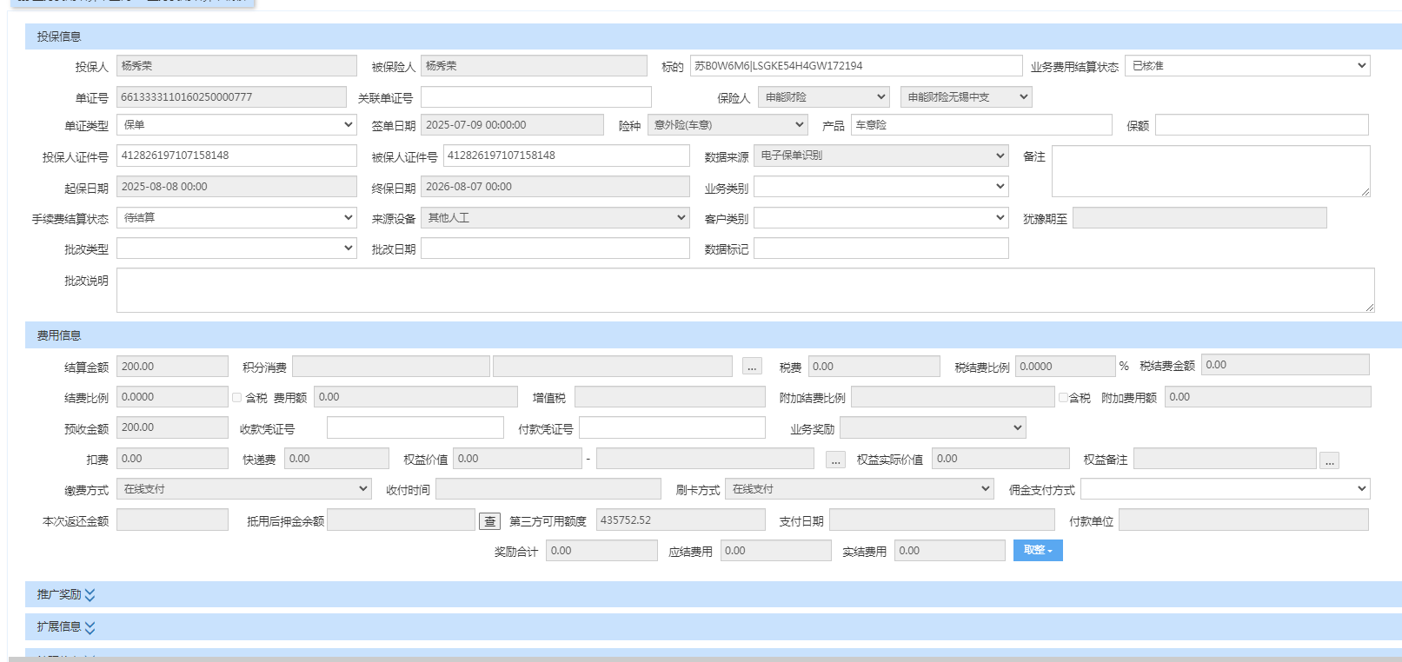Open the ellipsis button beside 权益备注
Image resolution: width=1402 pixels, height=662 pixels.
tap(1329, 460)
